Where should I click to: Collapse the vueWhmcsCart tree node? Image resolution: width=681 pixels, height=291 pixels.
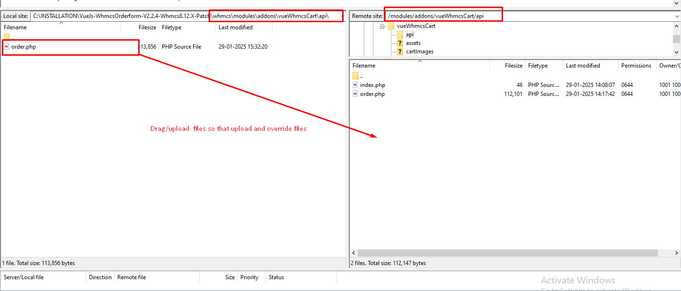(x=382, y=26)
